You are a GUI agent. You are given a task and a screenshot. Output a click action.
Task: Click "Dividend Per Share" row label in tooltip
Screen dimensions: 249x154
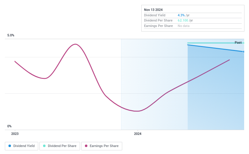(158, 21)
